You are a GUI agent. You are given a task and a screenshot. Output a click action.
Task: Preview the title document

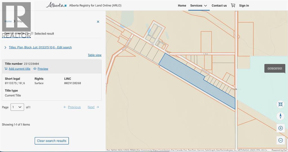pos(43,69)
